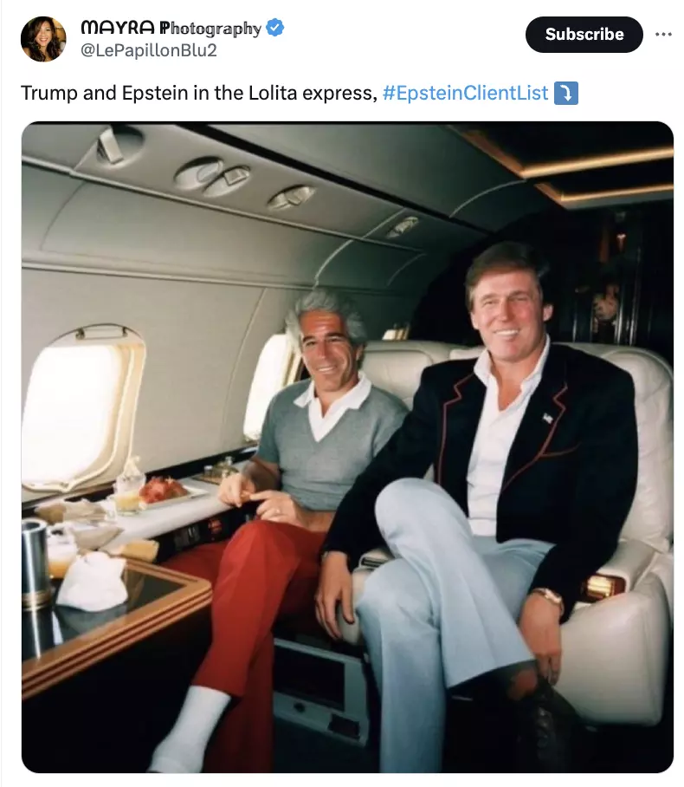Select the tweet text about the Lolita express
684x787 pixels.
tap(198, 93)
